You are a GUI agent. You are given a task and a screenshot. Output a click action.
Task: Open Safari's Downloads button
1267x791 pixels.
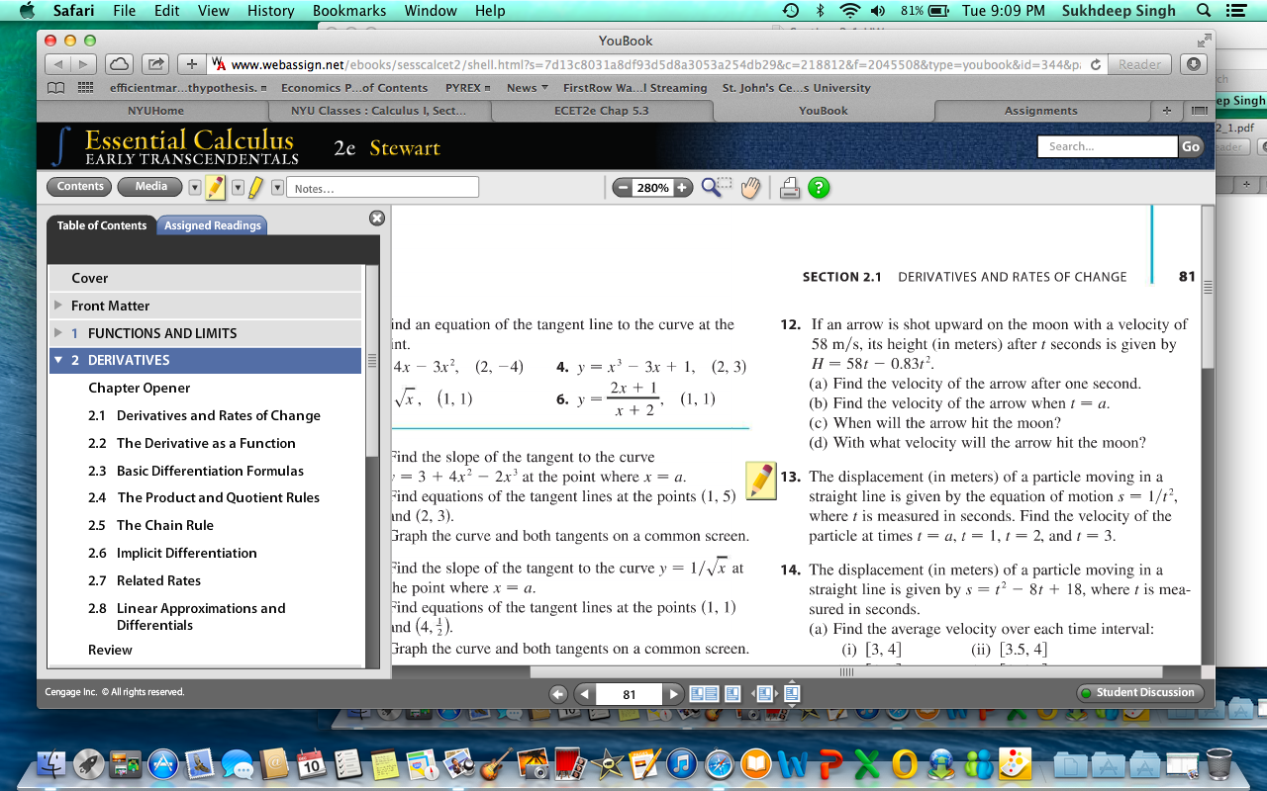(x=1193, y=64)
